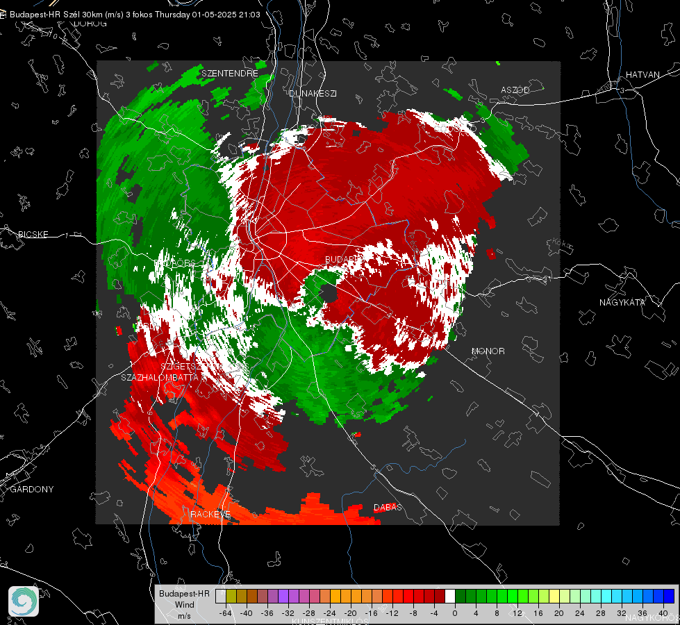
Task: Click legend value 0
Action: point(454,613)
